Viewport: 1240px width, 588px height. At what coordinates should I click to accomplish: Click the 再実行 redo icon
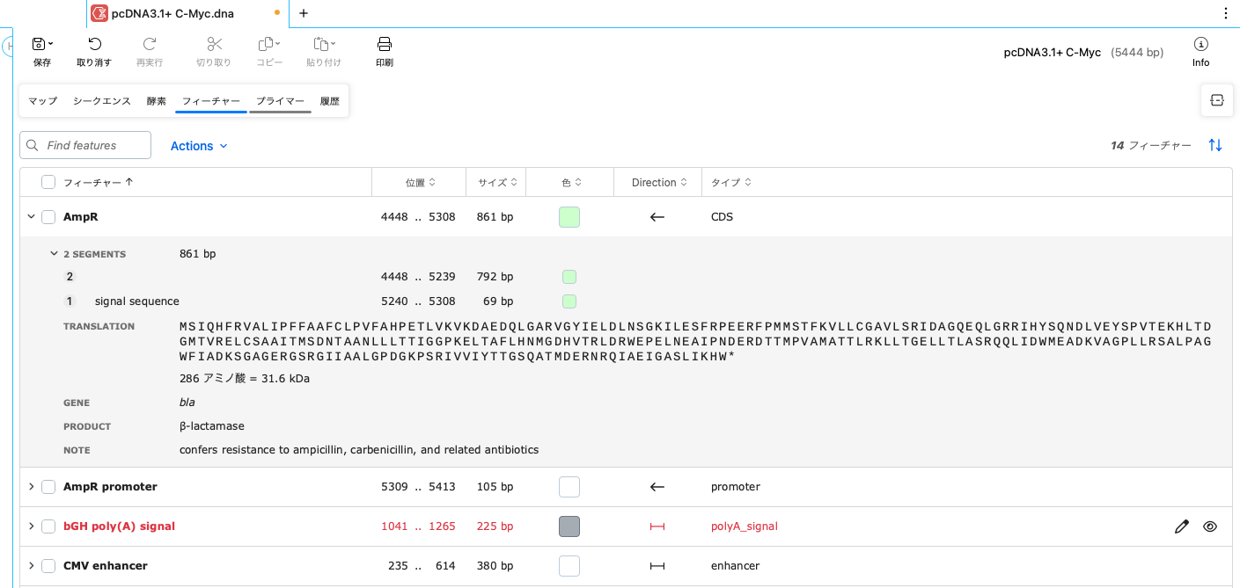point(149,44)
